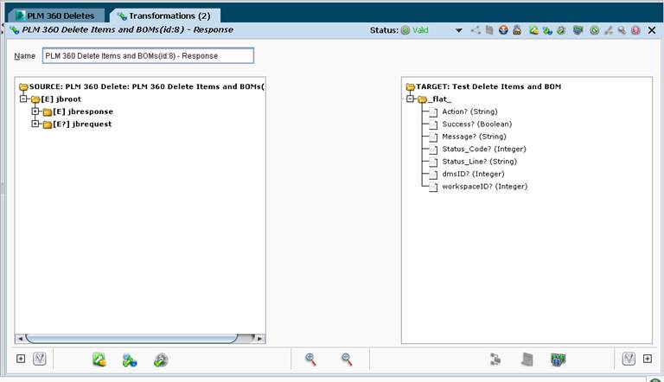Click the green checkmark validate icon in top toolbar
The height and width of the screenshot is (382, 664).
(561, 30)
